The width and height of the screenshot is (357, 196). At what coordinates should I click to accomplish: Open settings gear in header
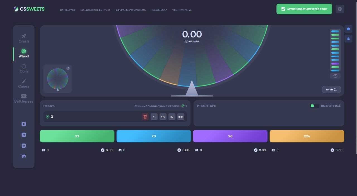pyautogui.click(x=340, y=9)
